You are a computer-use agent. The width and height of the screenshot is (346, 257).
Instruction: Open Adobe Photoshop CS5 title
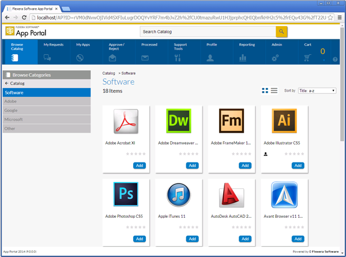(x=124, y=217)
